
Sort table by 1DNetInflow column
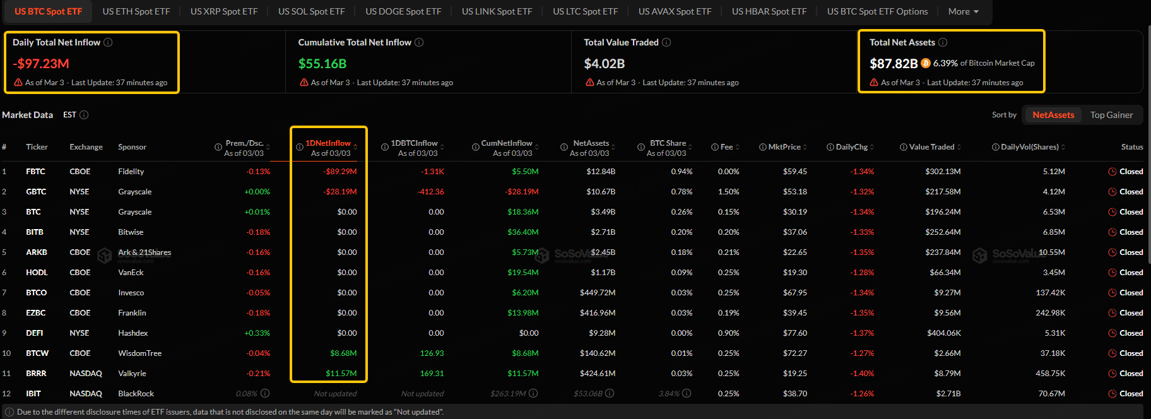point(328,143)
